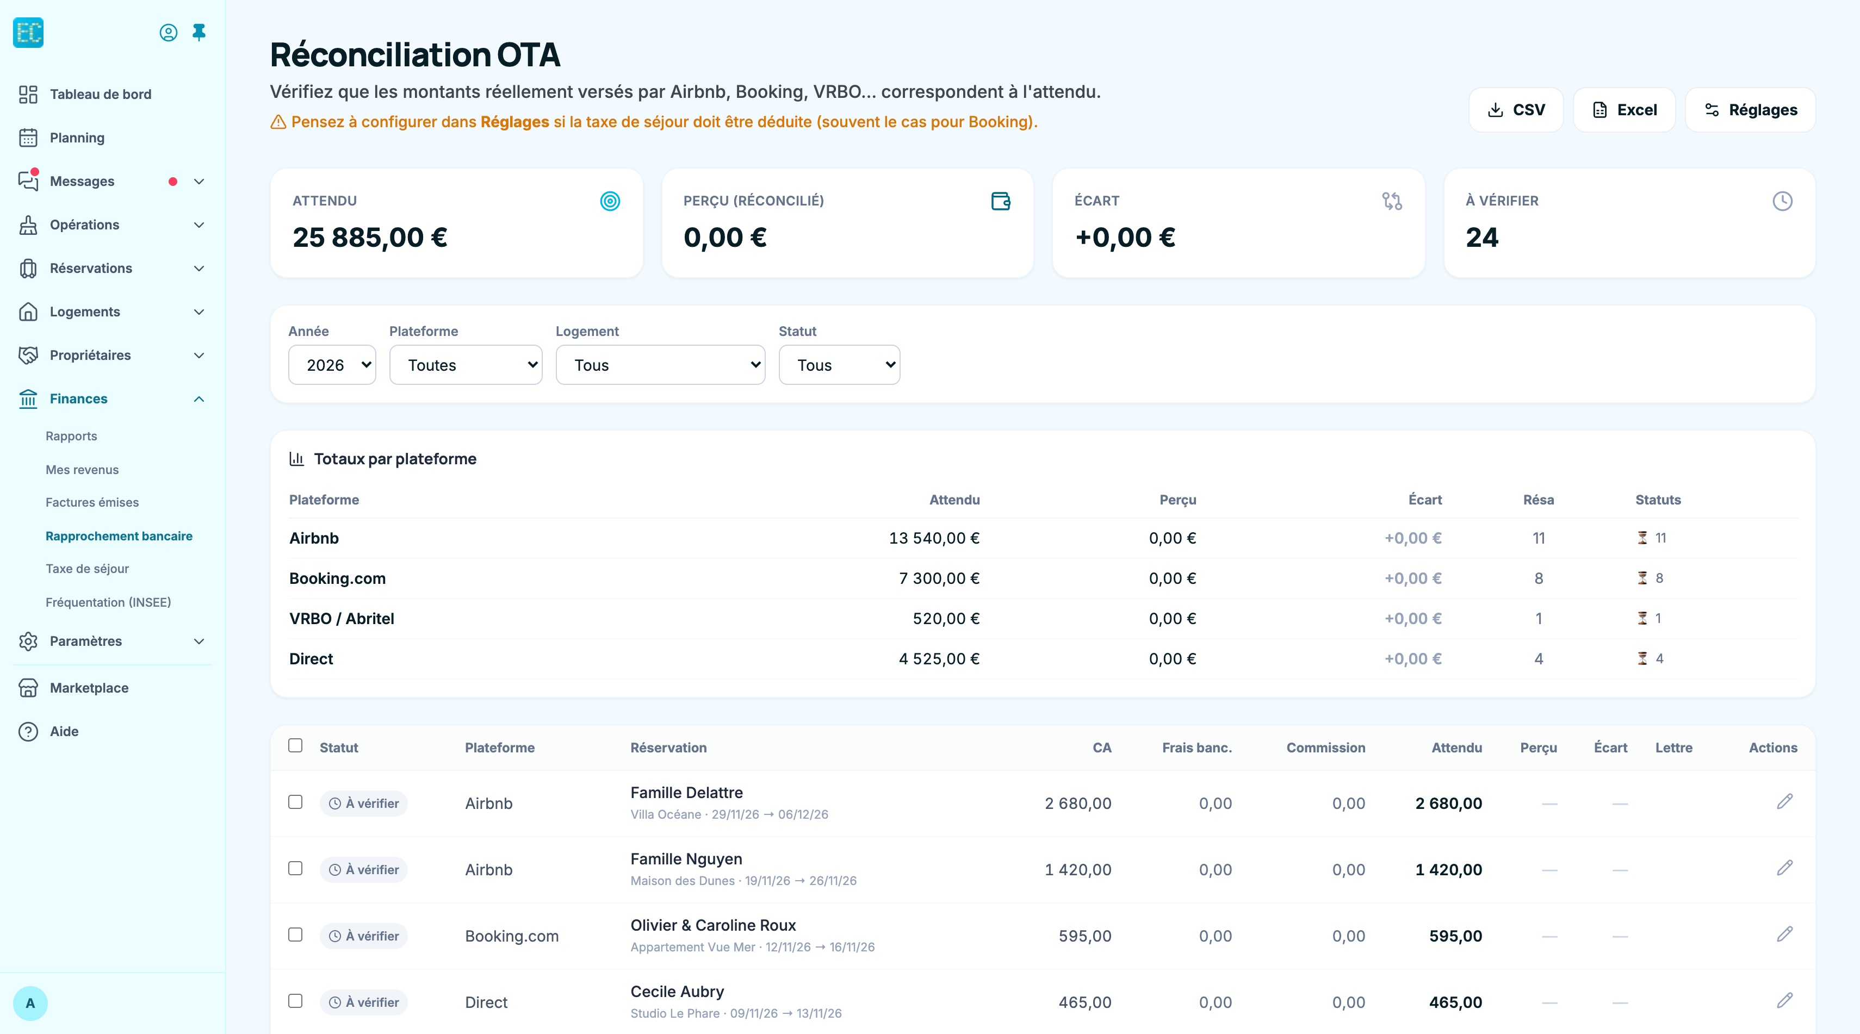Click the user avatar A button
The width and height of the screenshot is (1860, 1034).
coord(30,1003)
